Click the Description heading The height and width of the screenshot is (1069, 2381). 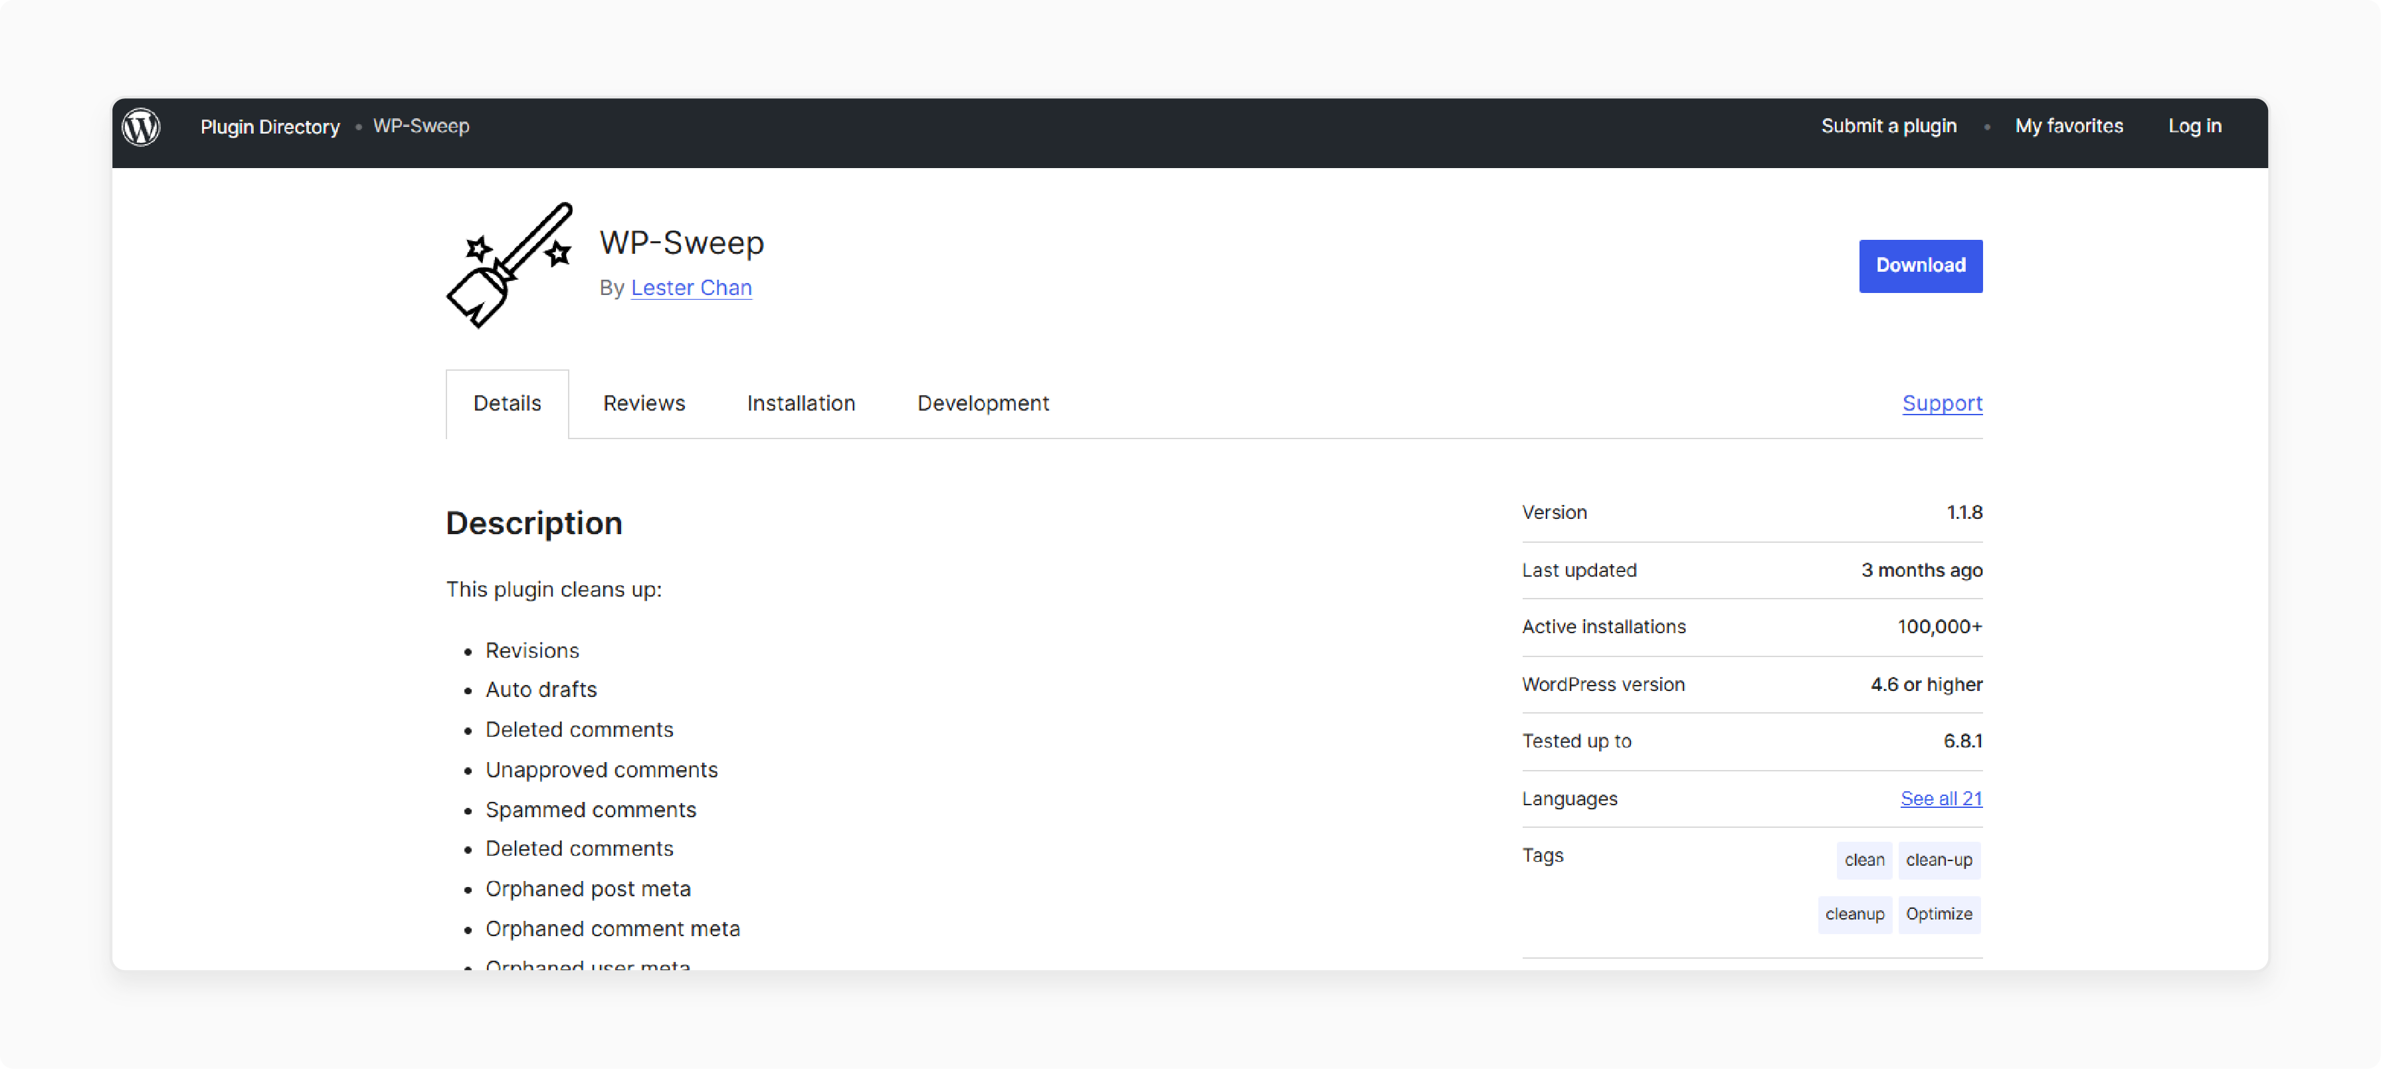[x=534, y=524]
